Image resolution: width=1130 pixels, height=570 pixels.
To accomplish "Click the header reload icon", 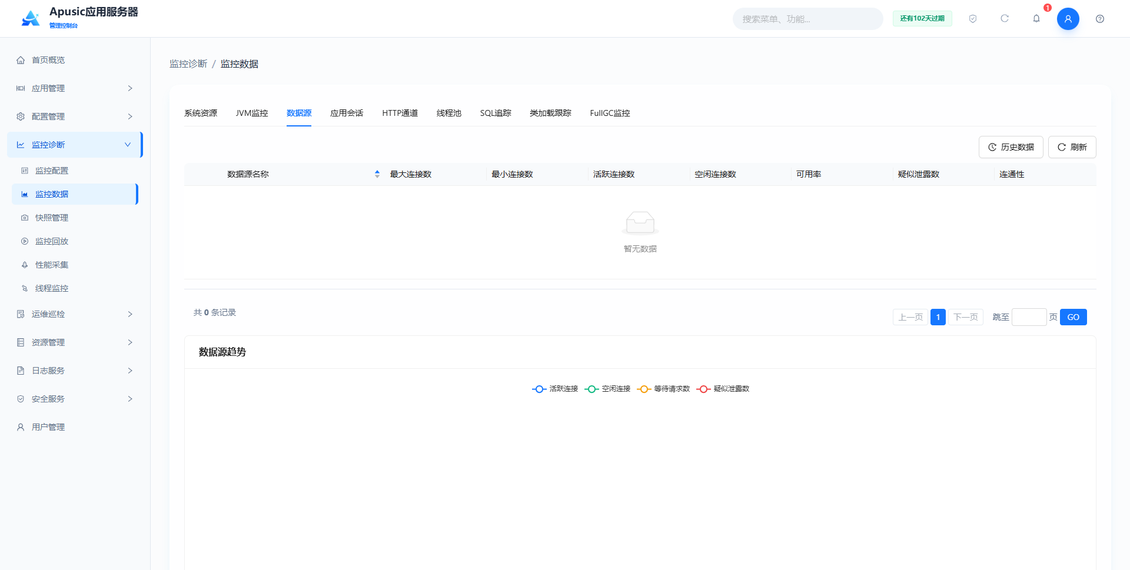I will click(1005, 19).
